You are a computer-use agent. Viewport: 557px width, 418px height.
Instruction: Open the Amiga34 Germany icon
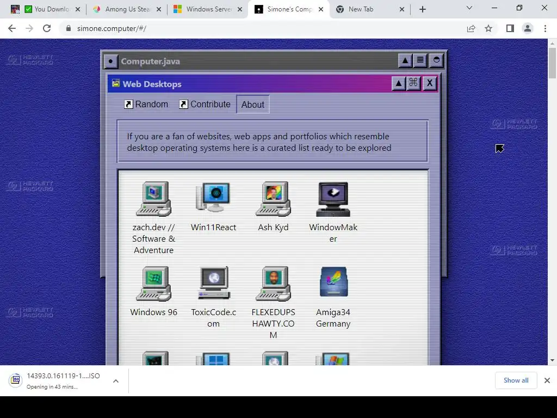coord(333,282)
